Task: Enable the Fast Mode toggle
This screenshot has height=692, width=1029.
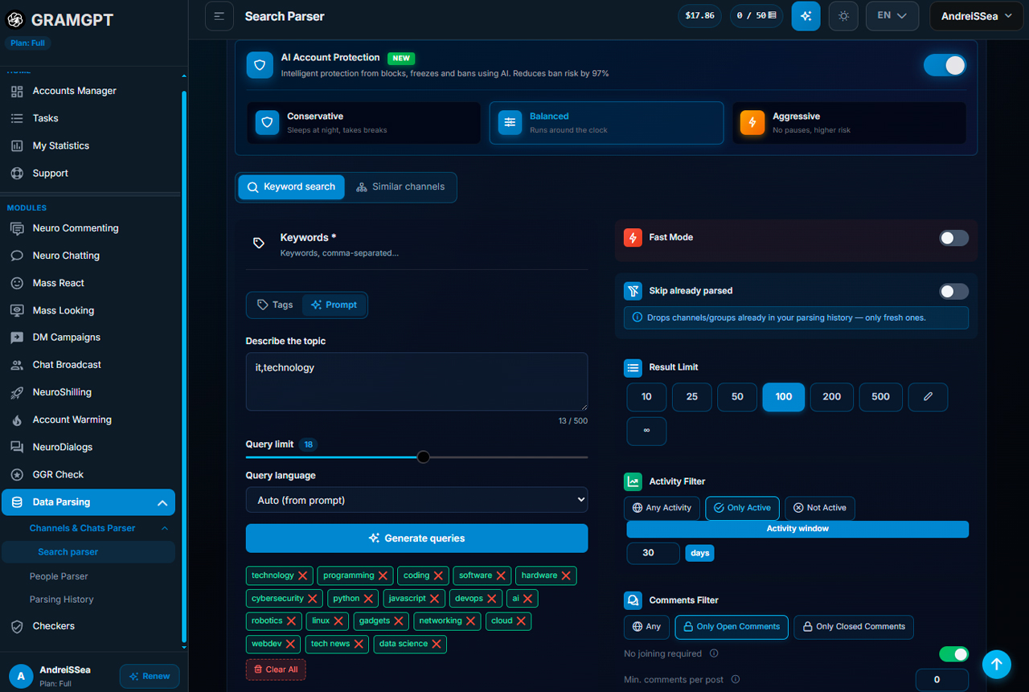Action: (x=954, y=238)
